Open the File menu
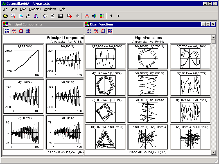 click(x=5, y=9)
